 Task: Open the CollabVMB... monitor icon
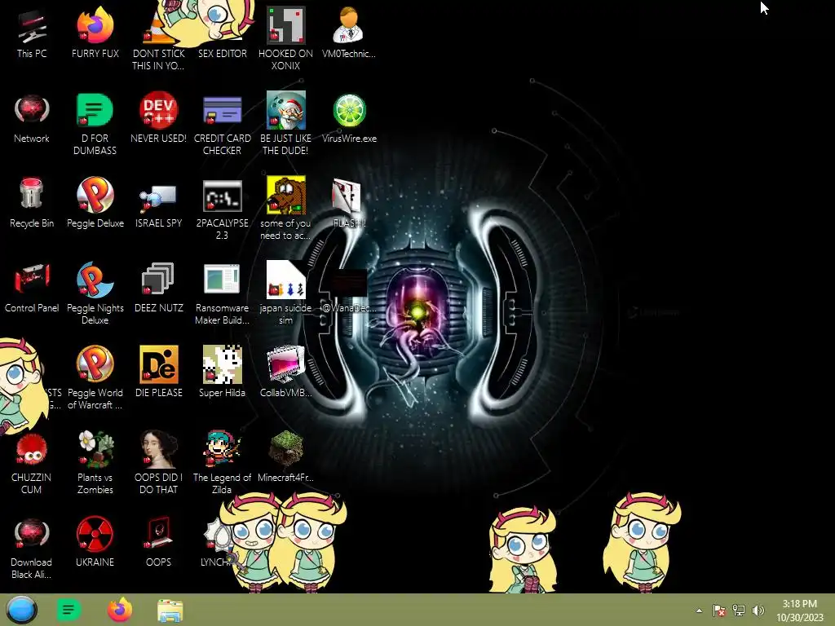tap(285, 373)
